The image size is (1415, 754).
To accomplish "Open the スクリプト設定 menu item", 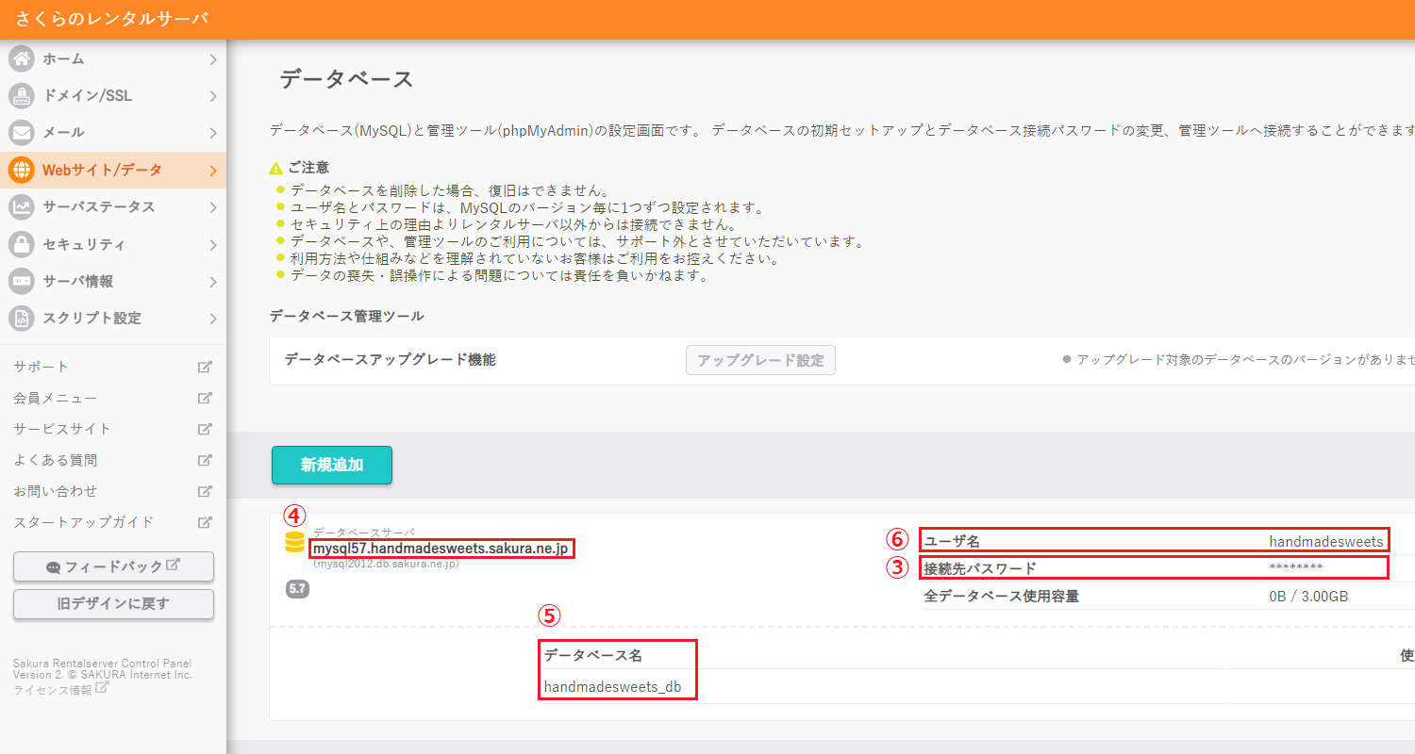I will coord(113,318).
